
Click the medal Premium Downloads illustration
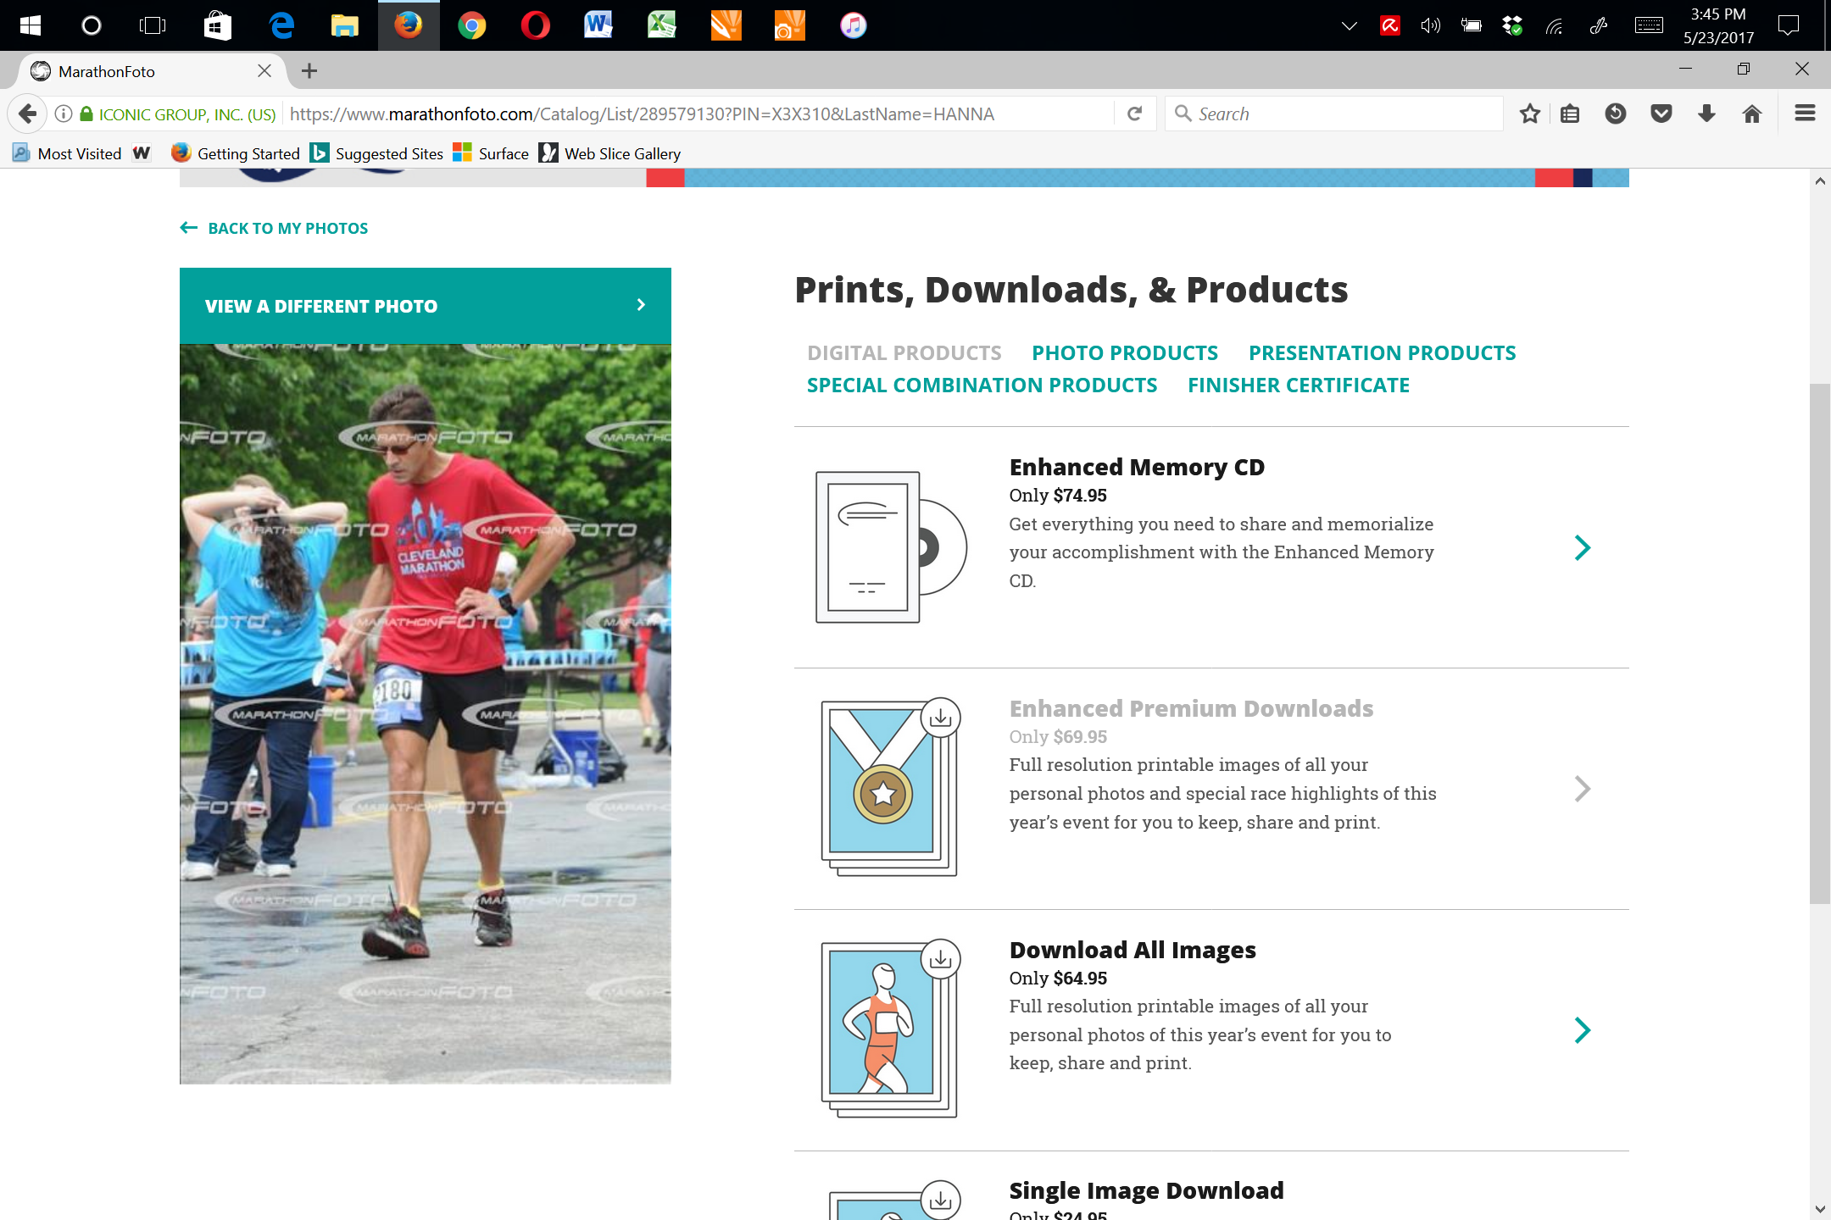[x=890, y=787]
